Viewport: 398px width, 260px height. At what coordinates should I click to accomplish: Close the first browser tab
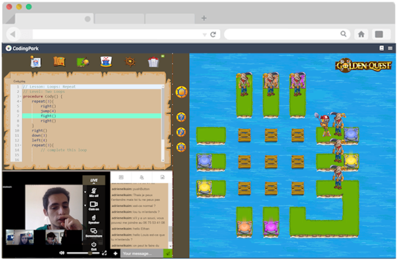coord(88,19)
